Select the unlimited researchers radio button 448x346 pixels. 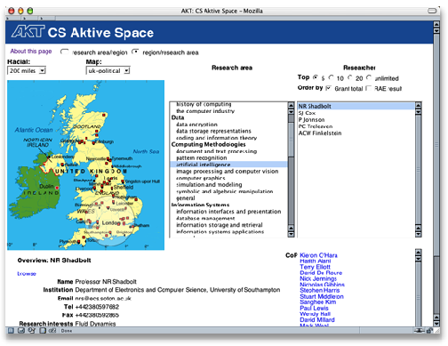(368, 77)
